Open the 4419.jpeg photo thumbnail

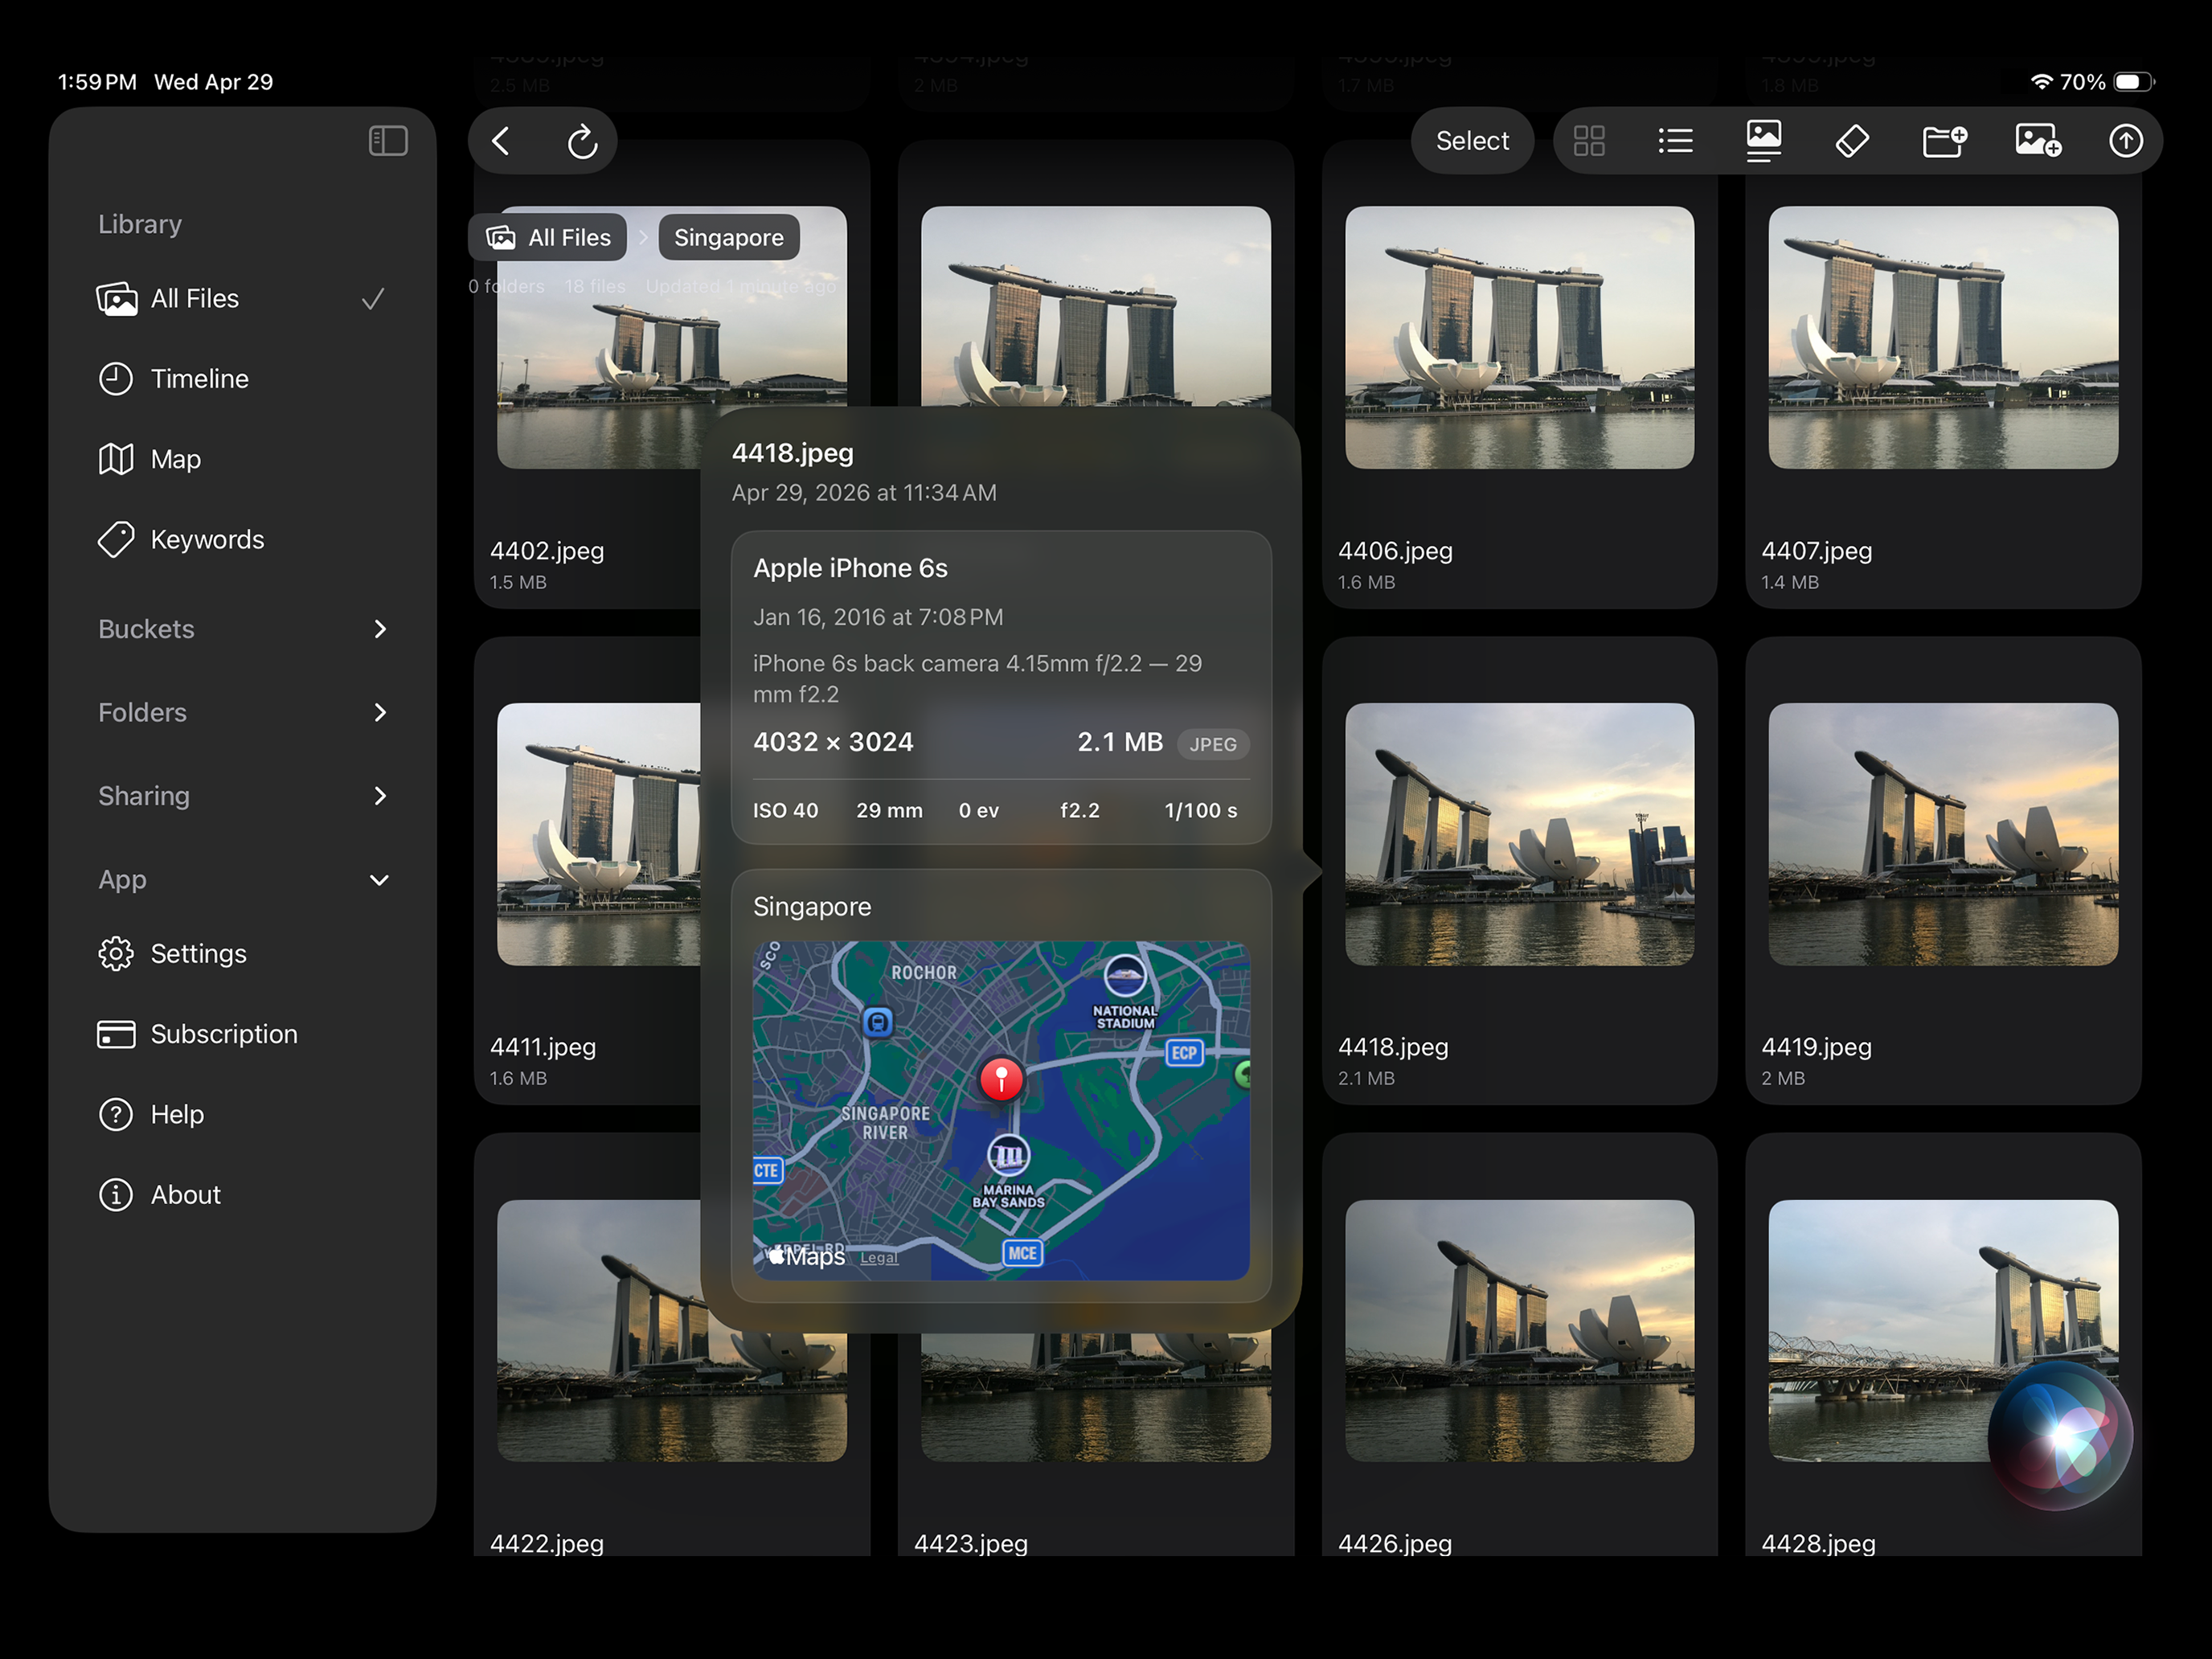pos(1943,834)
